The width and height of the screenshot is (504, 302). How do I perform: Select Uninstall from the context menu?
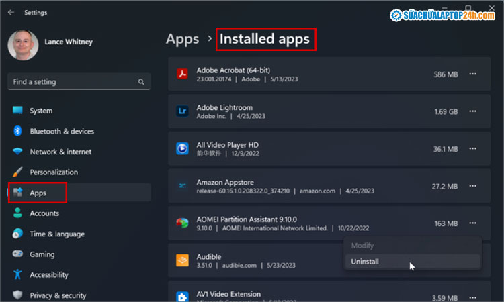pyautogui.click(x=365, y=261)
